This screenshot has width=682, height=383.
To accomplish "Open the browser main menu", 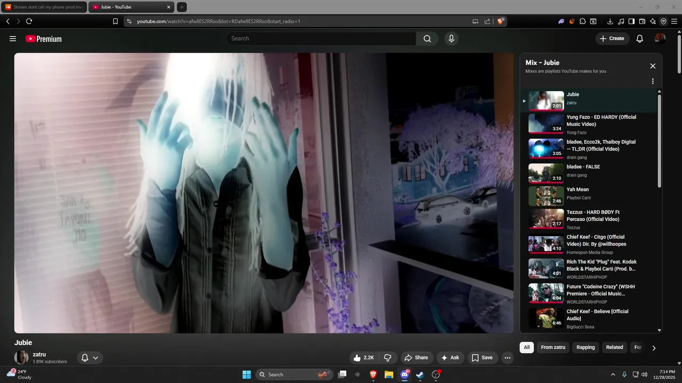I will (x=674, y=21).
